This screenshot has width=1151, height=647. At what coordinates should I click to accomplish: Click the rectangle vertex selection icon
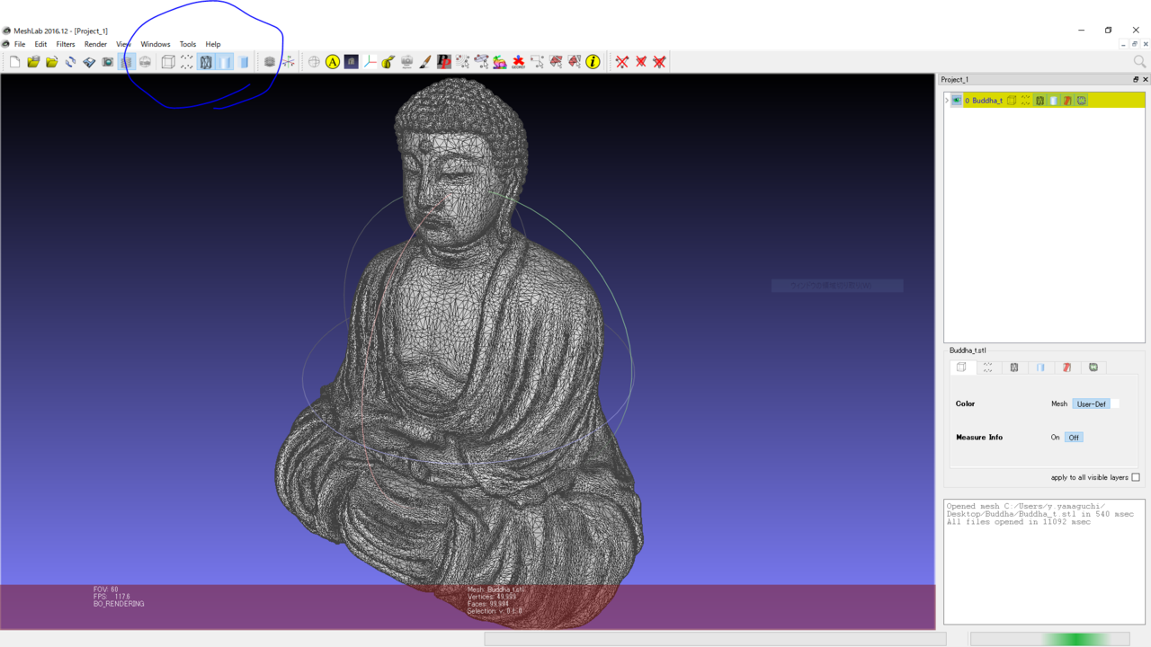coord(537,62)
